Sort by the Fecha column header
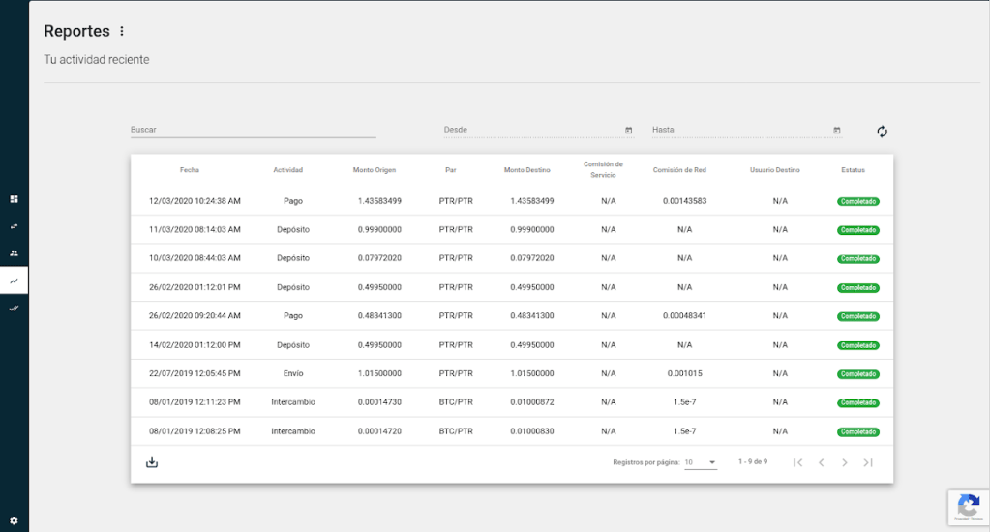990x532 pixels. click(189, 170)
